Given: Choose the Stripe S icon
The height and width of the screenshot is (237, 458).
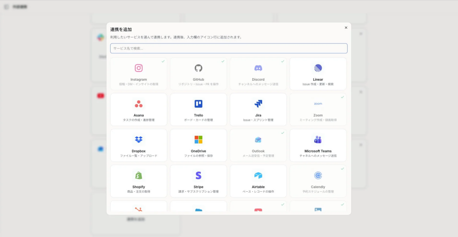Looking at the screenshot, I should click(x=198, y=175).
